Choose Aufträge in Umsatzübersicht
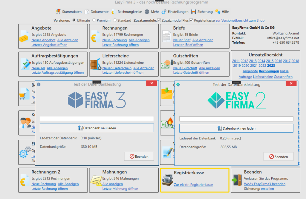The height and width of the screenshot is (199, 306). point(245,77)
